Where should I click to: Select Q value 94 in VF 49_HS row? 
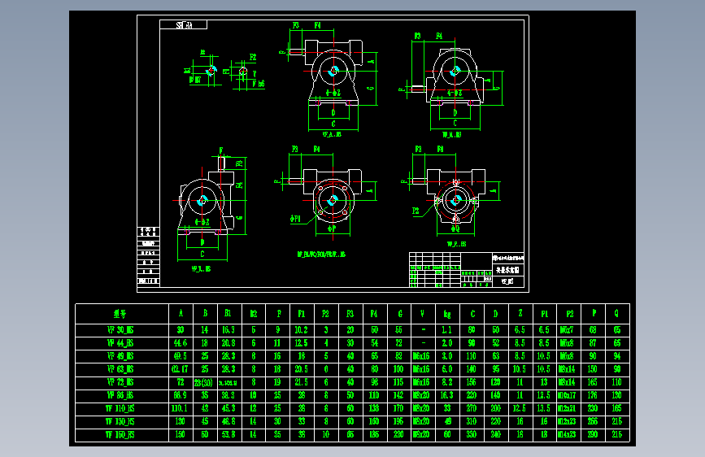(x=617, y=356)
